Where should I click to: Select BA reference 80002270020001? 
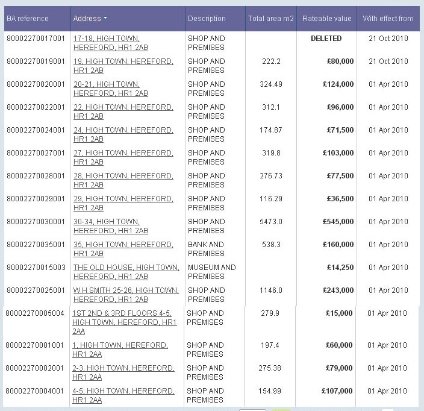tap(36, 84)
